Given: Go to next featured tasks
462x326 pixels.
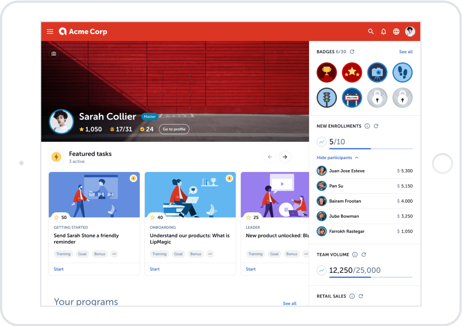Looking at the screenshot, I should [x=285, y=157].
